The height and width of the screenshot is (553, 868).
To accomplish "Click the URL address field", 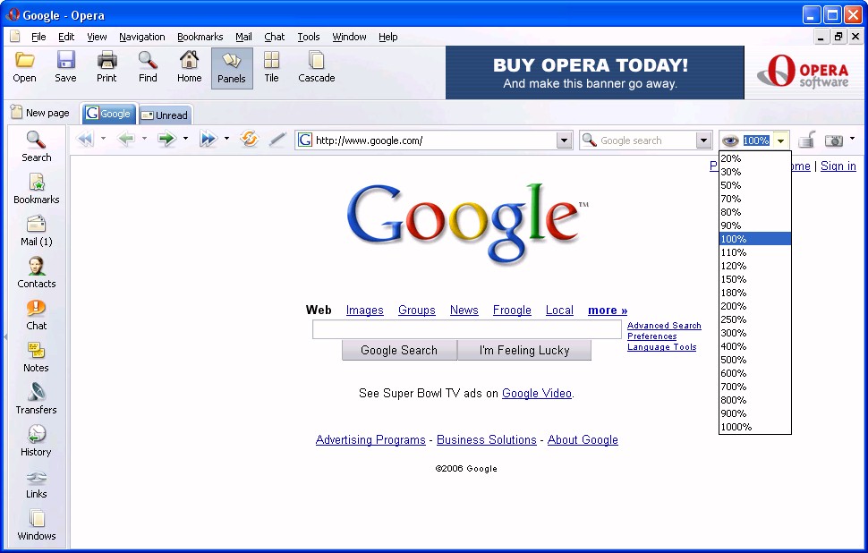I will click(435, 140).
